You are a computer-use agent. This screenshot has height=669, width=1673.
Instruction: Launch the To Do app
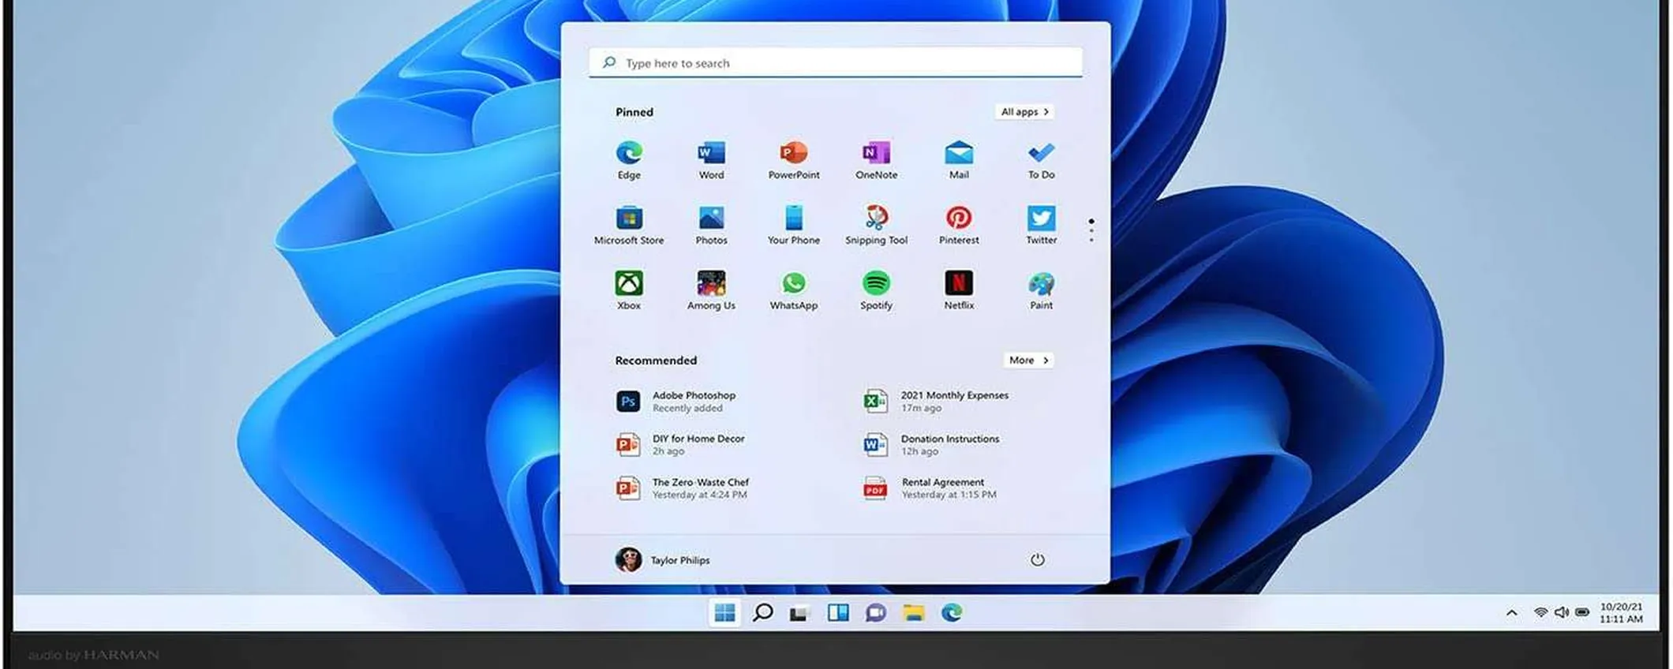pos(1041,159)
